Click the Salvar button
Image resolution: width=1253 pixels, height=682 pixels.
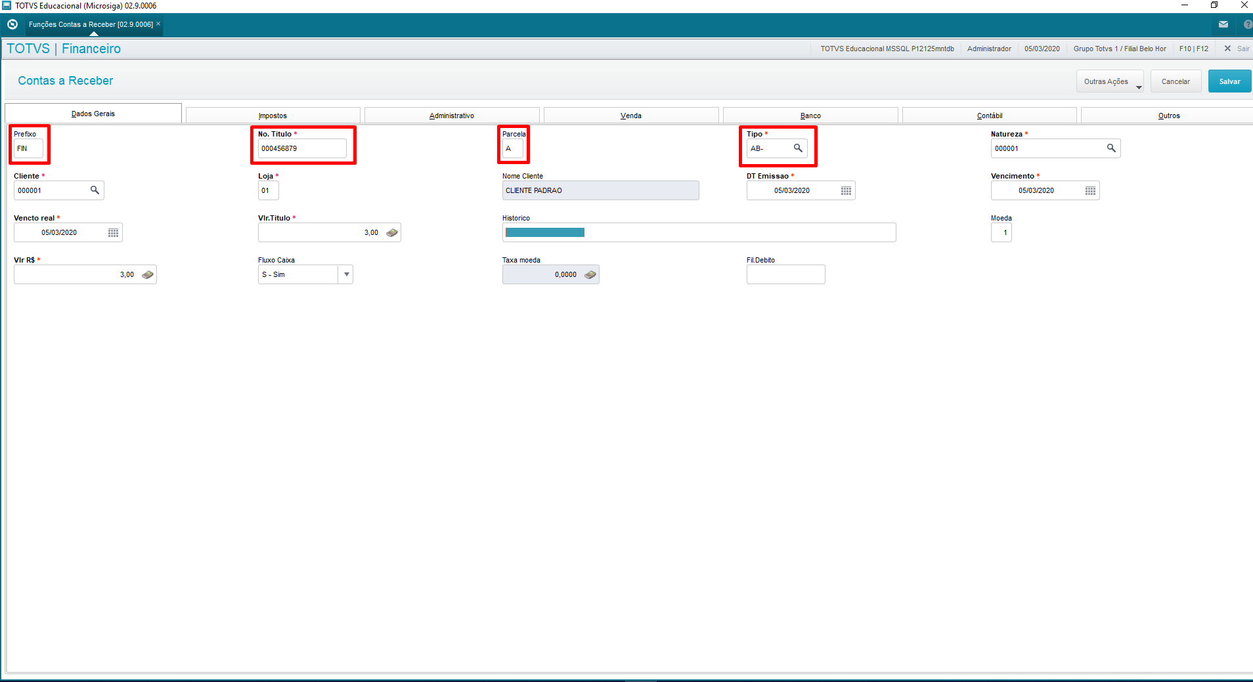1230,81
